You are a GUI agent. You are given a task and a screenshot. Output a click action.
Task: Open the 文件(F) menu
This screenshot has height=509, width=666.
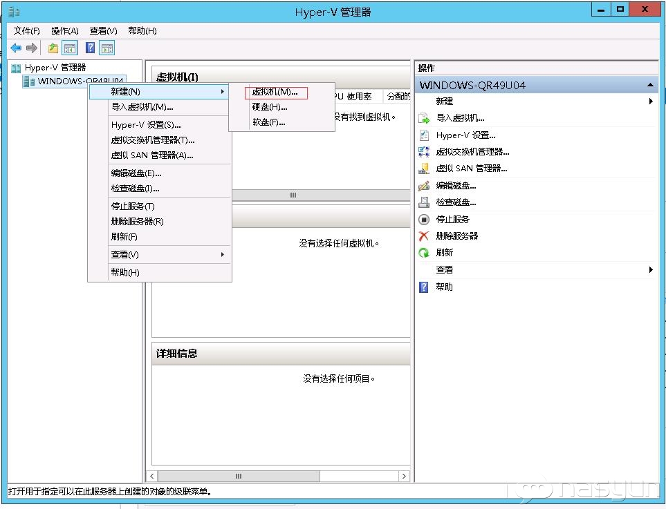coord(26,30)
